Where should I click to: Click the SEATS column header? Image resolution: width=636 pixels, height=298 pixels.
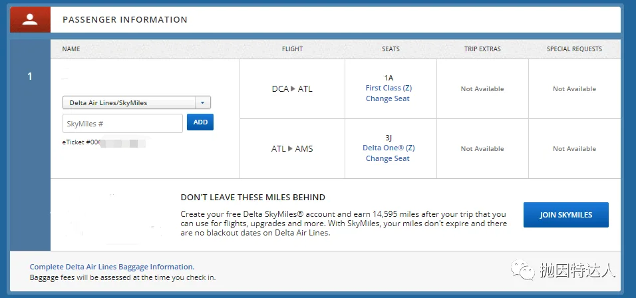[x=391, y=49]
